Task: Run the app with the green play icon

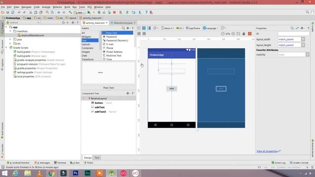Action: [89, 12]
